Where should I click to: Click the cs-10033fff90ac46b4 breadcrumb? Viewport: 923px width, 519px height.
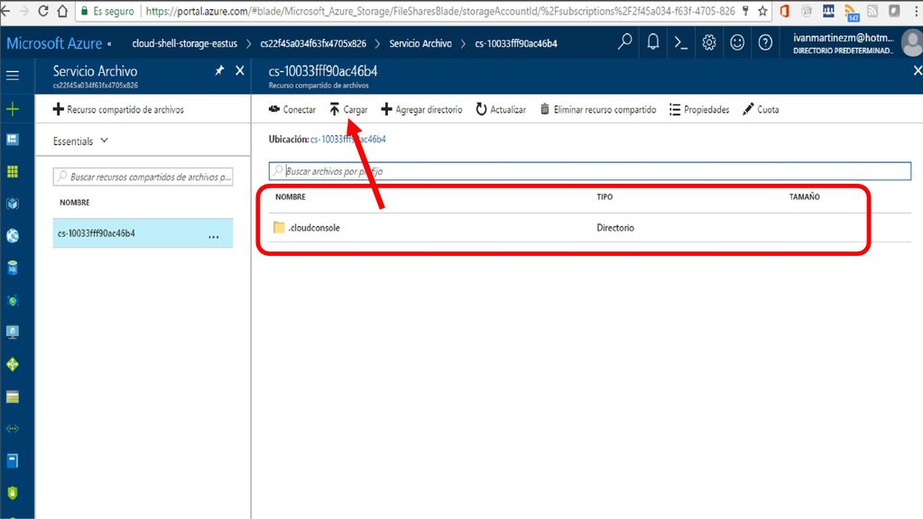(516, 43)
